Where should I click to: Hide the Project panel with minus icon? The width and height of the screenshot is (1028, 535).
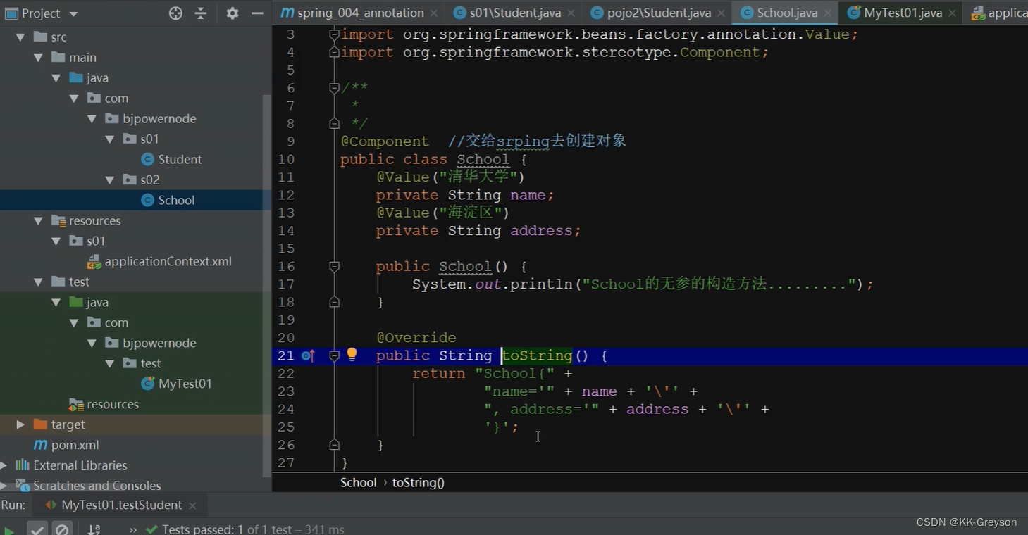click(x=257, y=13)
